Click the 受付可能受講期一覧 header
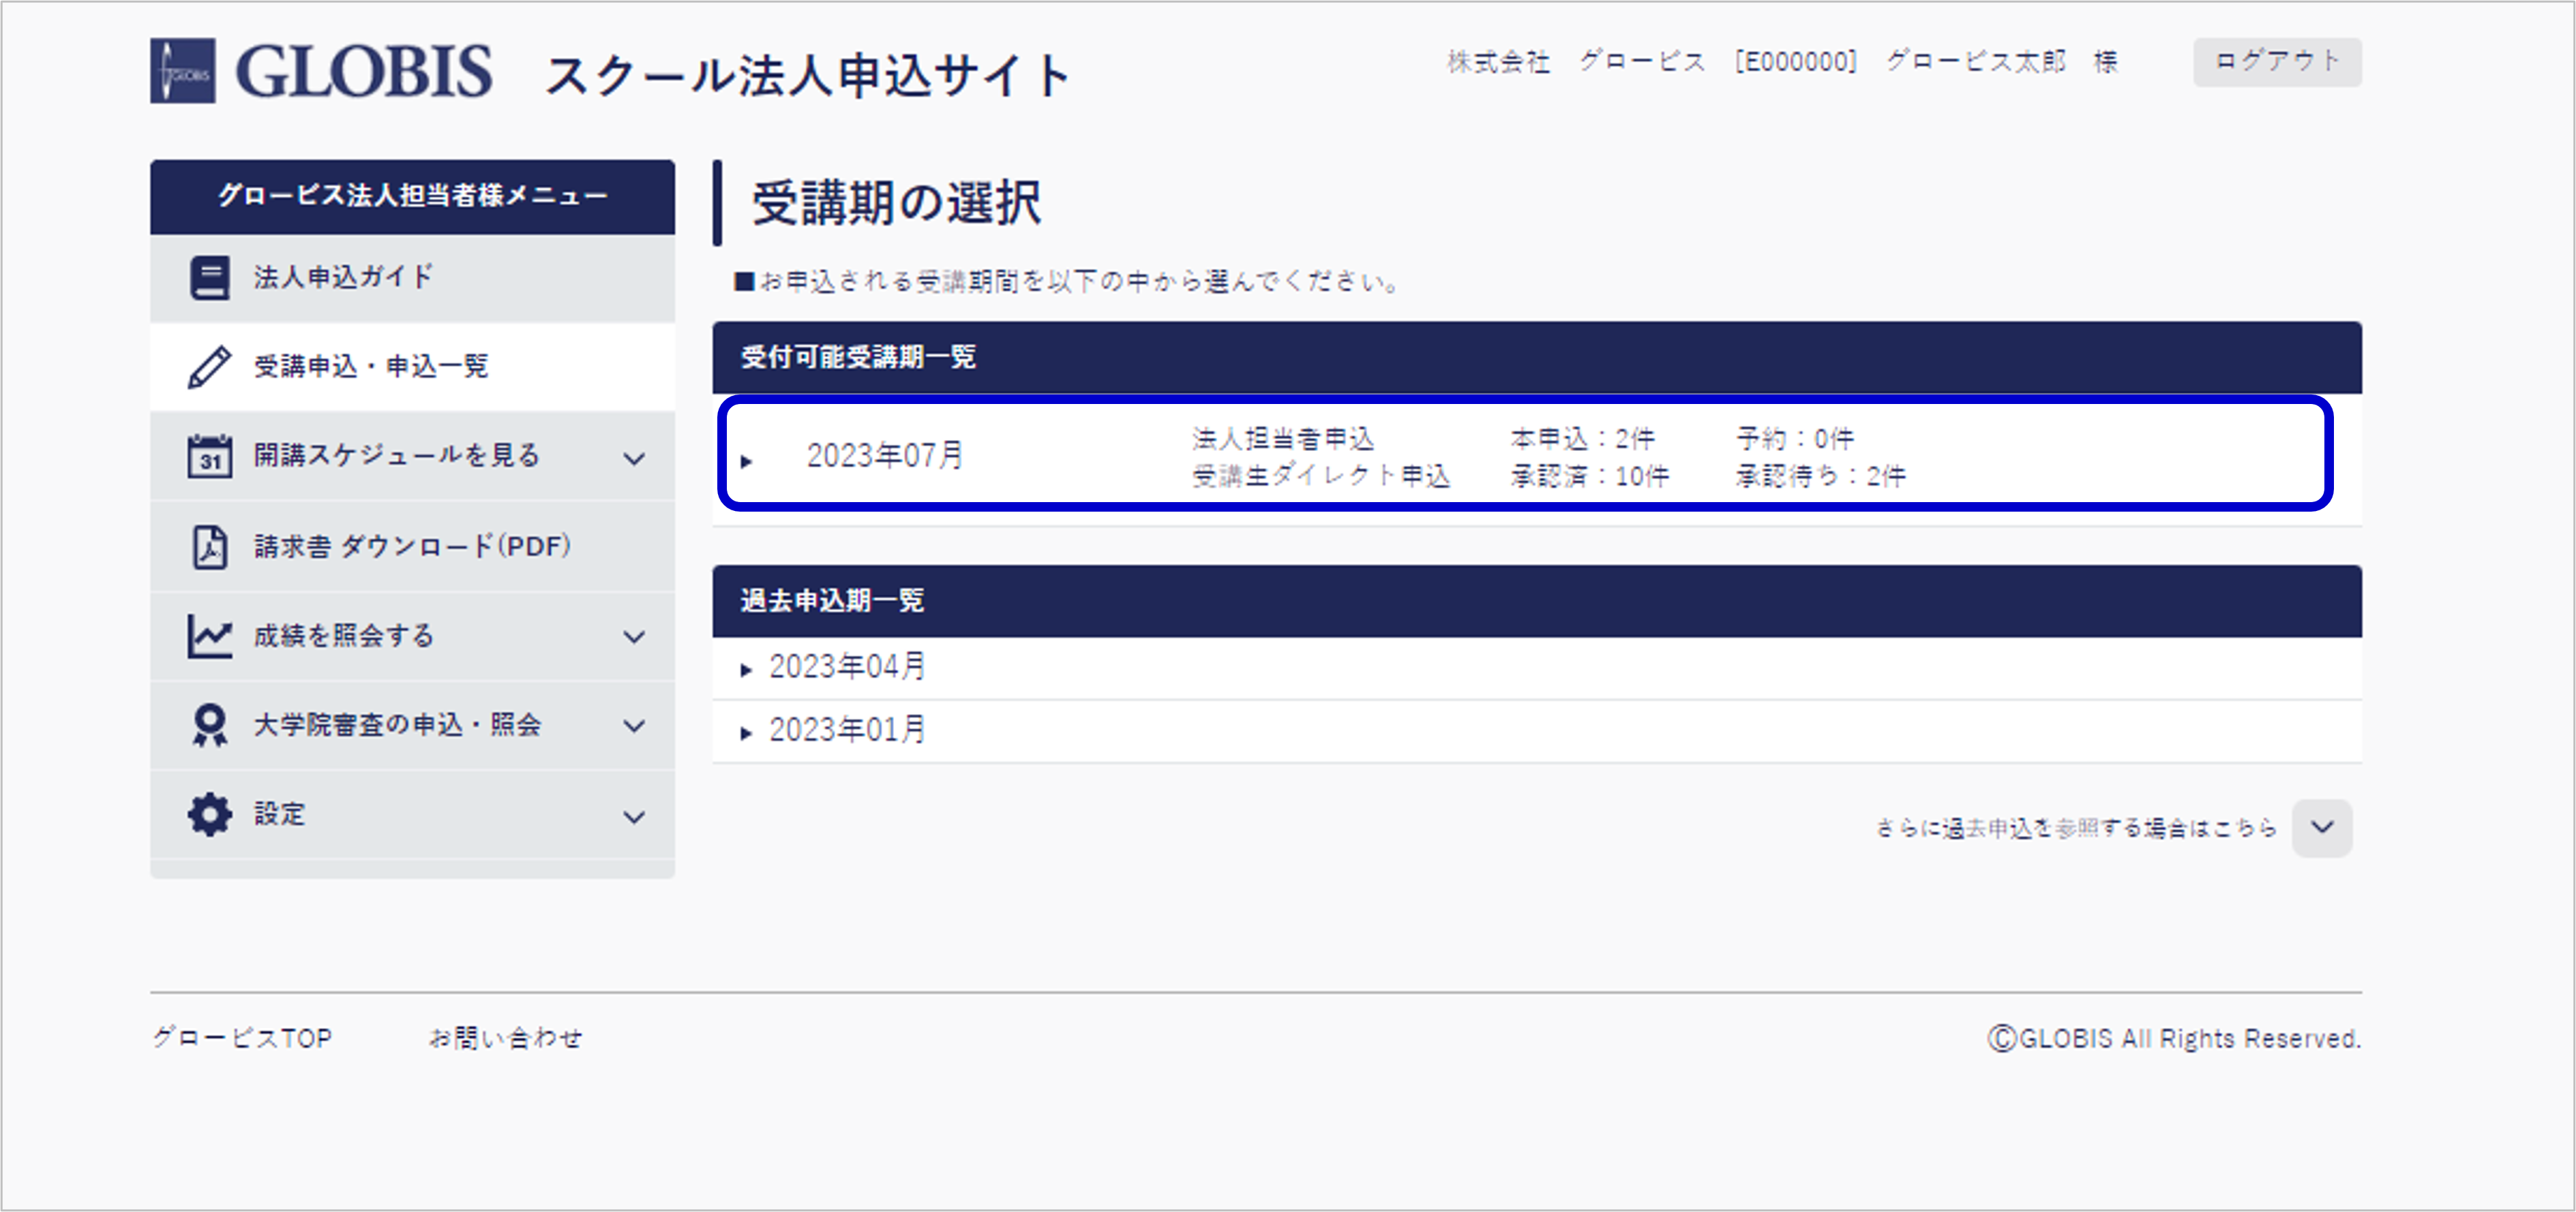This screenshot has width=2576, height=1212. pos(1537,358)
